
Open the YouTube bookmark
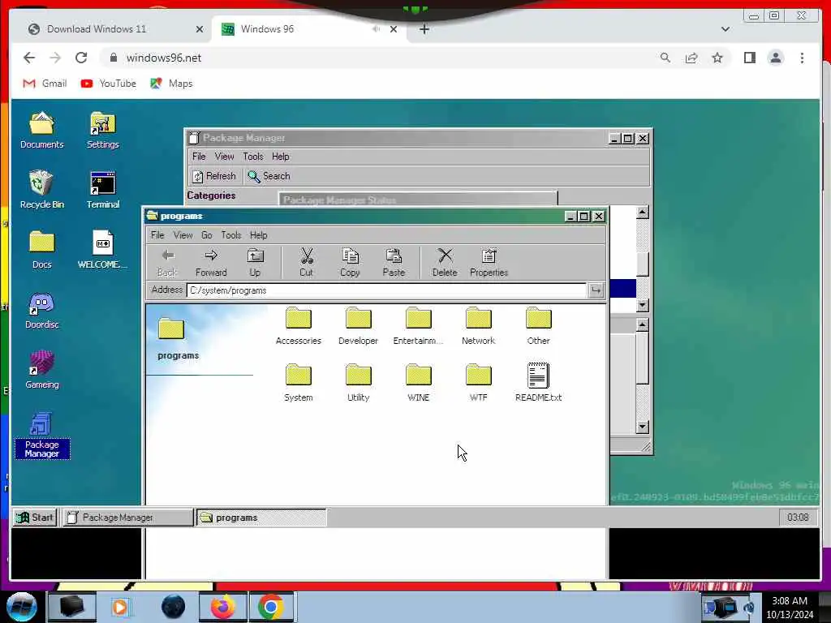click(x=108, y=84)
